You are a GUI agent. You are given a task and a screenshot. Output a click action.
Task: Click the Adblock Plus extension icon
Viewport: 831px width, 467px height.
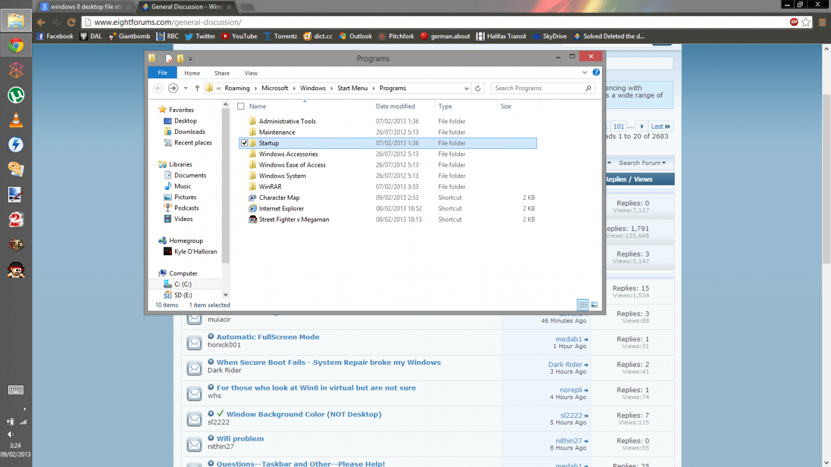[794, 22]
